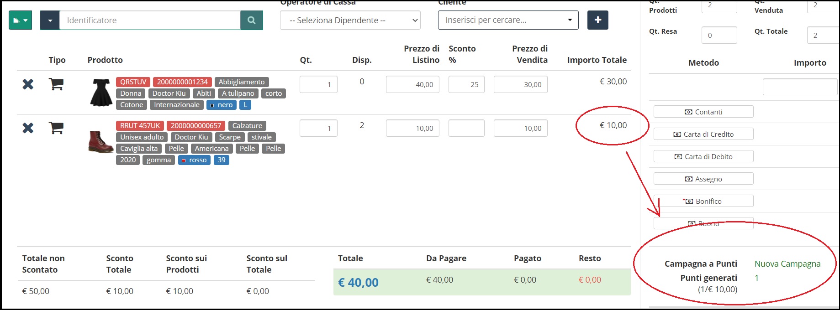
Task: Select the Calzature category tag
Action: coord(247,126)
